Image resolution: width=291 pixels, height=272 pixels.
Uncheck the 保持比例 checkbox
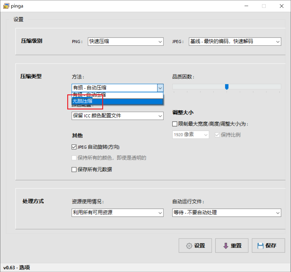point(217,135)
